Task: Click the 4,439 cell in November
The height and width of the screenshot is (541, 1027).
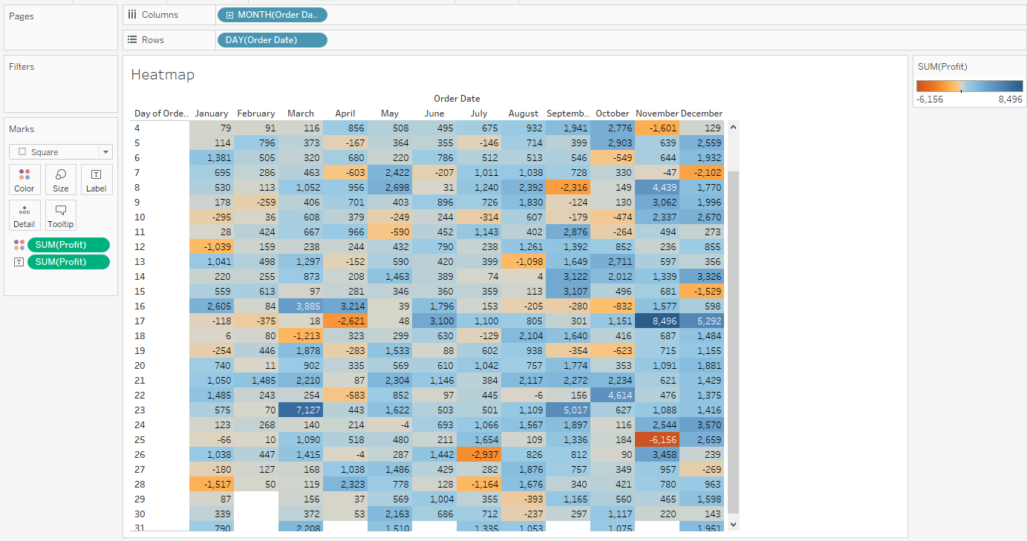Action: [x=657, y=187]
